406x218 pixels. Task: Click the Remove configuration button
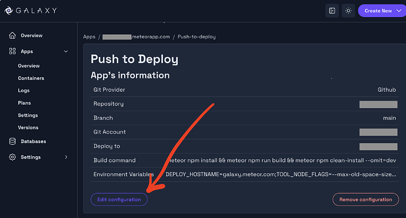pos(365,200)
